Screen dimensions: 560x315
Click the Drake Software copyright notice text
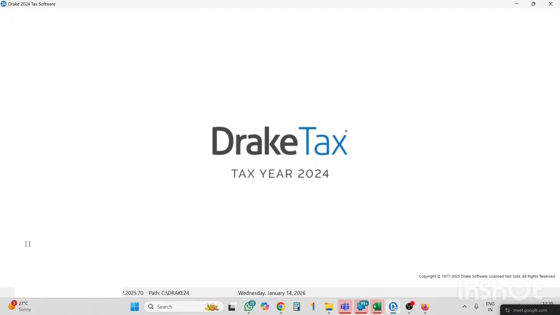coord(487,276)
